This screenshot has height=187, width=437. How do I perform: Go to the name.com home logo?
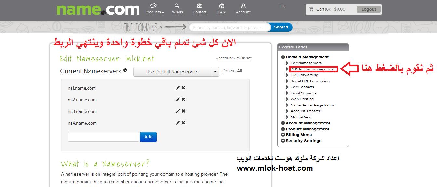[x=98, y=10]
